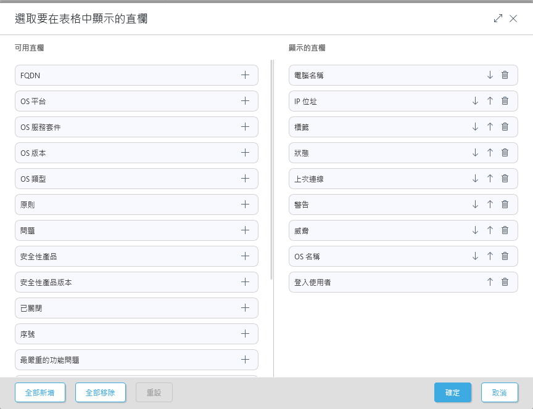Add OS 版本 to displayed columns
Image resolution: width=533 pixels, height=409 pixels.
coord(245,153)
